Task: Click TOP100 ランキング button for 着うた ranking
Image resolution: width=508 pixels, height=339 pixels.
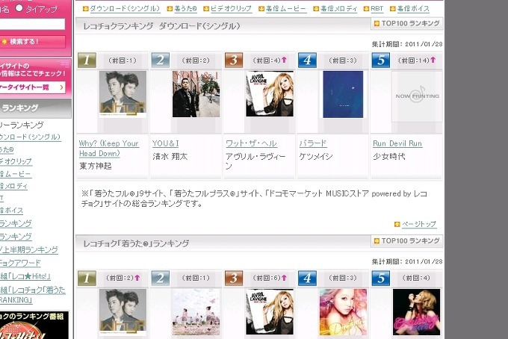Action: (x=407, y=241)
